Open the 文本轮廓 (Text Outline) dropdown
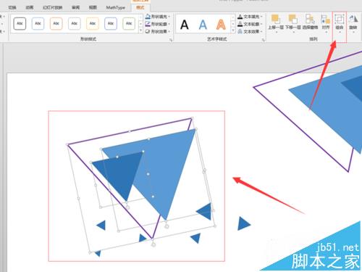Screen dimensions: 362x272 (x=250, y=24)
